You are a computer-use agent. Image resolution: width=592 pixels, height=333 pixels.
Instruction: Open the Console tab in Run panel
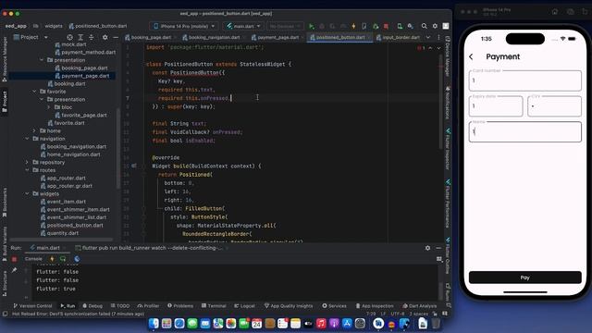point(33,259)
